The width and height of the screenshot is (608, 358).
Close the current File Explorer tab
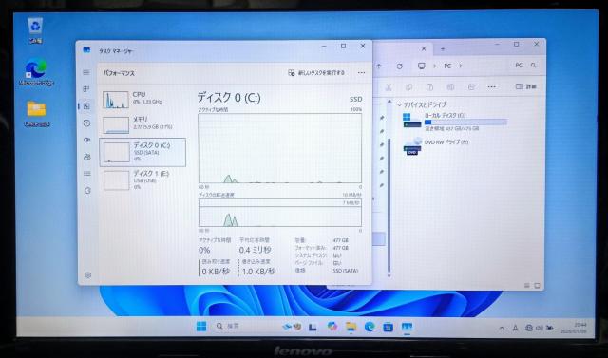click(424, 48)
